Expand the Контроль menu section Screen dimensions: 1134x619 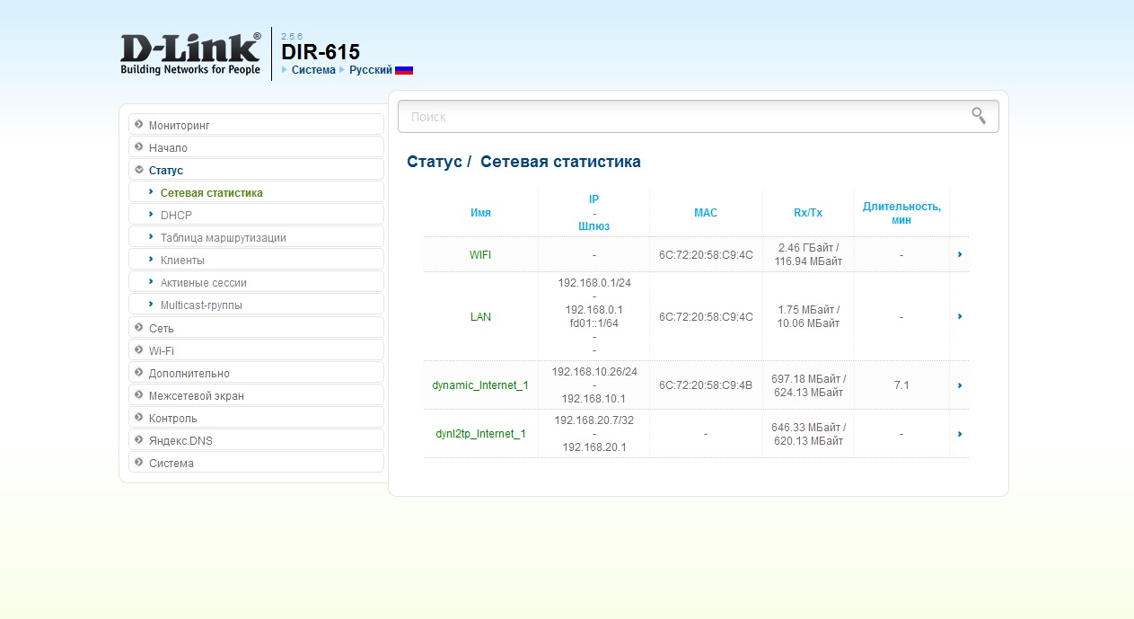(x=256, y=418)
